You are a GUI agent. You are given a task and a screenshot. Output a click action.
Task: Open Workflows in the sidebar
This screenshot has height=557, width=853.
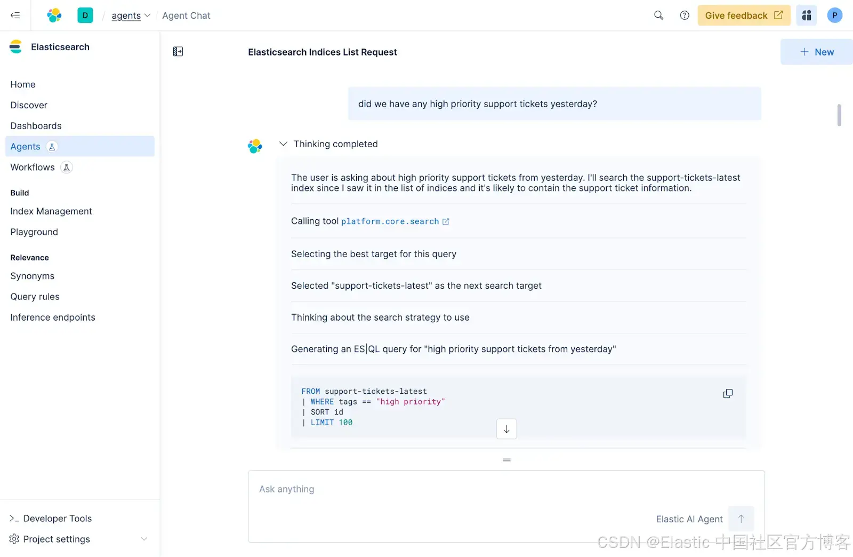[x=33, y=168]
